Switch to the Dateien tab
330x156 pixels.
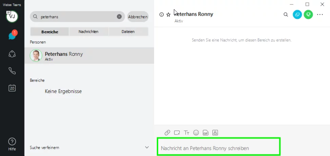point(128,32)
